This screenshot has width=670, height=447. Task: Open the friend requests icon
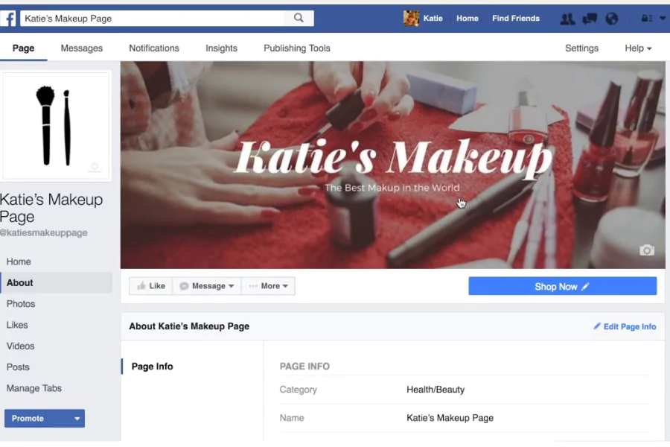[567, 19]
